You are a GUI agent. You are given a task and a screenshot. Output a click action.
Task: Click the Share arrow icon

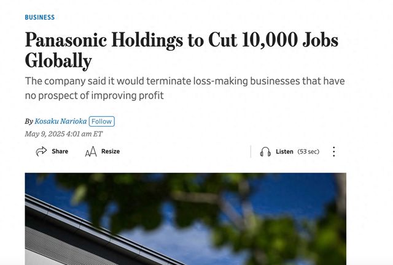click(41, 151)
